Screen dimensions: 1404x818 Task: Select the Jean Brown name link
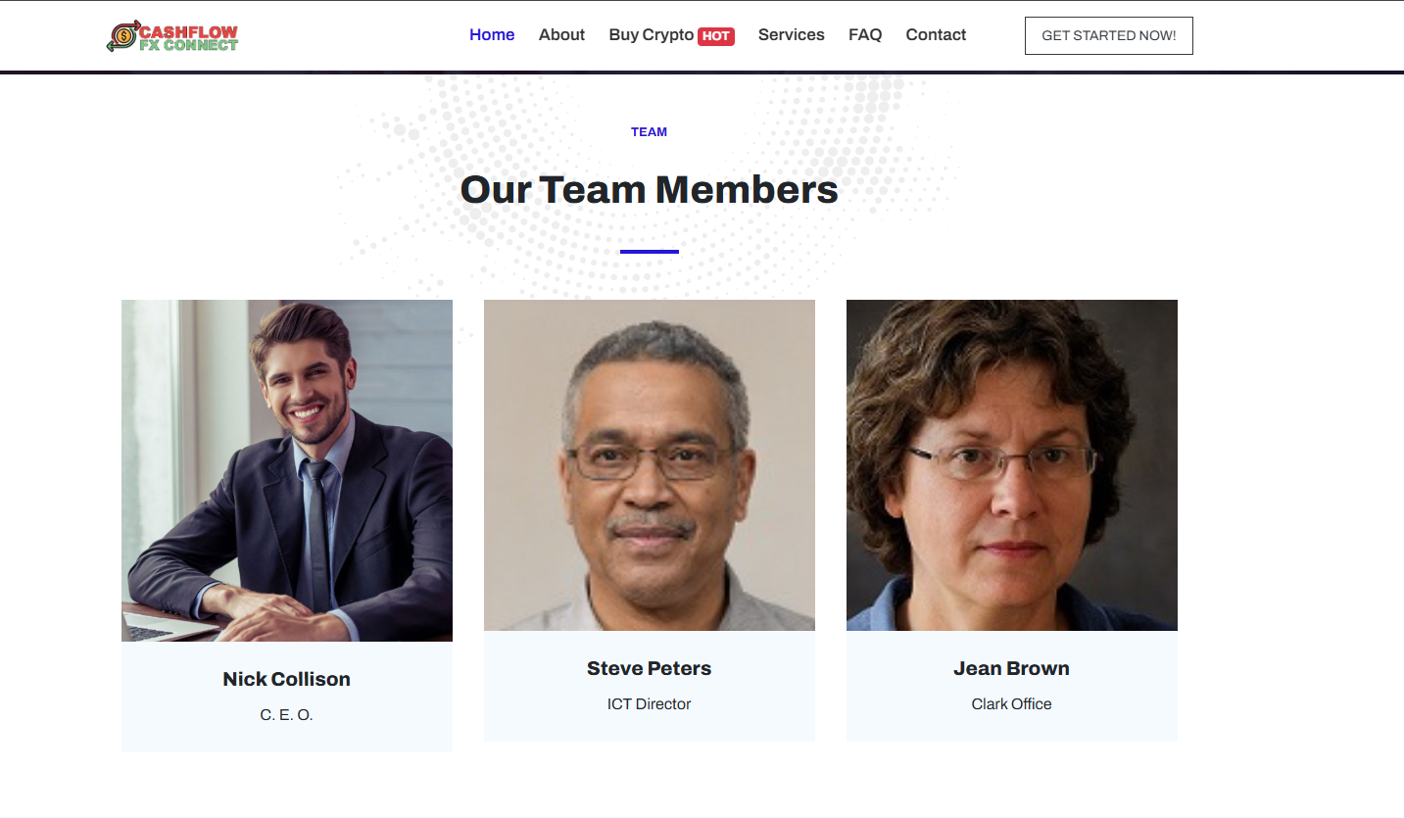click(1011, 668)
